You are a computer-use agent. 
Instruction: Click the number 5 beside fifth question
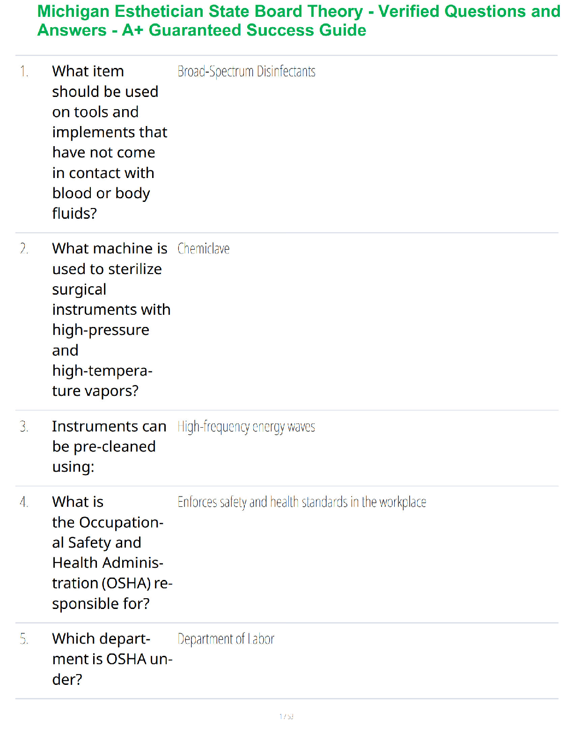click(x=24, y=639)
